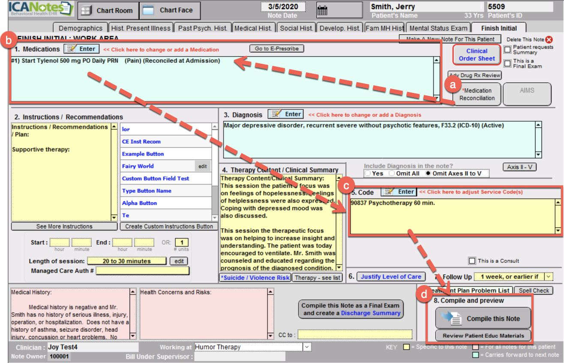Image resolution: width=564 pixels, height=363 pixels.
Task: Click the calendar icon beside Note Date
Action: coord(322,10)
